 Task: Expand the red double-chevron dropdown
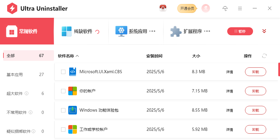[x=264, y=31]
